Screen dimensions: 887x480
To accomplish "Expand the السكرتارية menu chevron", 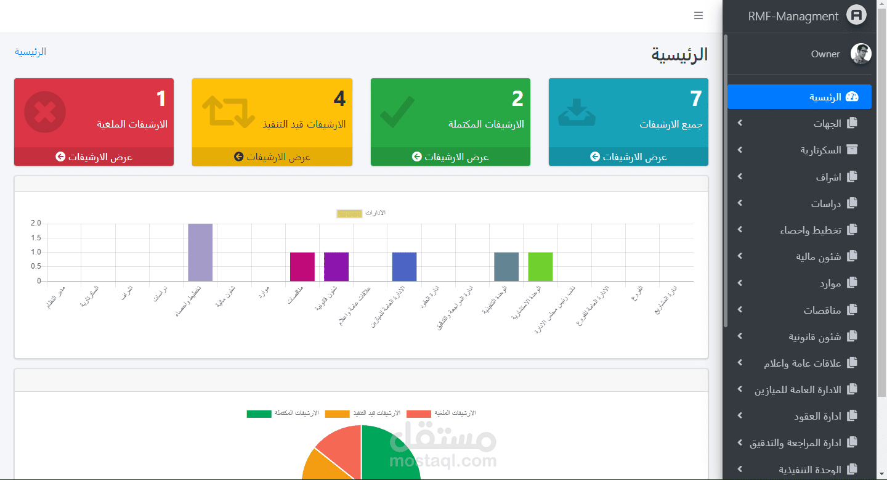I will tap(740, 150).
